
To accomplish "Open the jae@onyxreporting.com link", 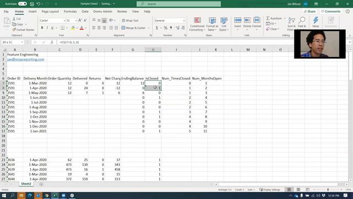I will [26, 59].
